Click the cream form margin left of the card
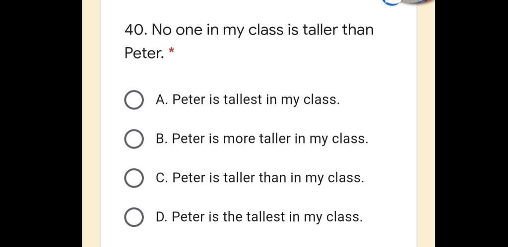The height and width of the screenshot is (247, 508). click(x=91, y=124)
